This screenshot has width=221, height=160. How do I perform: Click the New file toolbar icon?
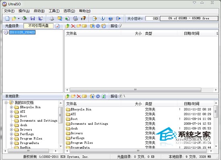[7, 18]
